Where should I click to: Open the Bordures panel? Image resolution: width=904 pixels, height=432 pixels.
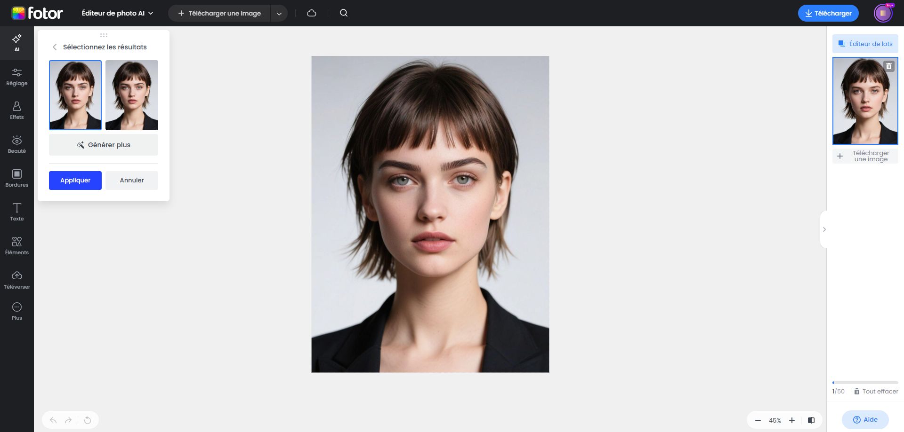coord(16,178)
